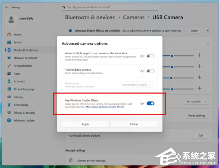
Task: Click the plus icon on the second slider row
Action: 200,66
